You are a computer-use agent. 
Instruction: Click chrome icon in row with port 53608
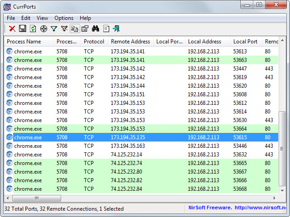coord(10,94)
